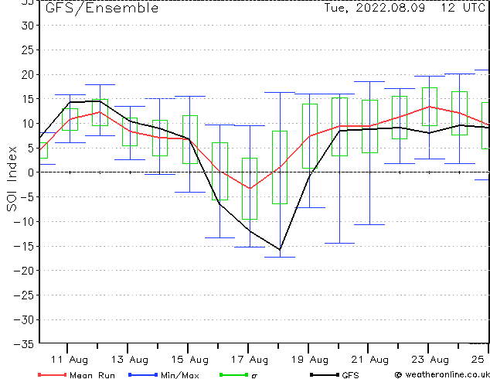Click the GFS/Ensemble chart title

click(x=102, y=9)
